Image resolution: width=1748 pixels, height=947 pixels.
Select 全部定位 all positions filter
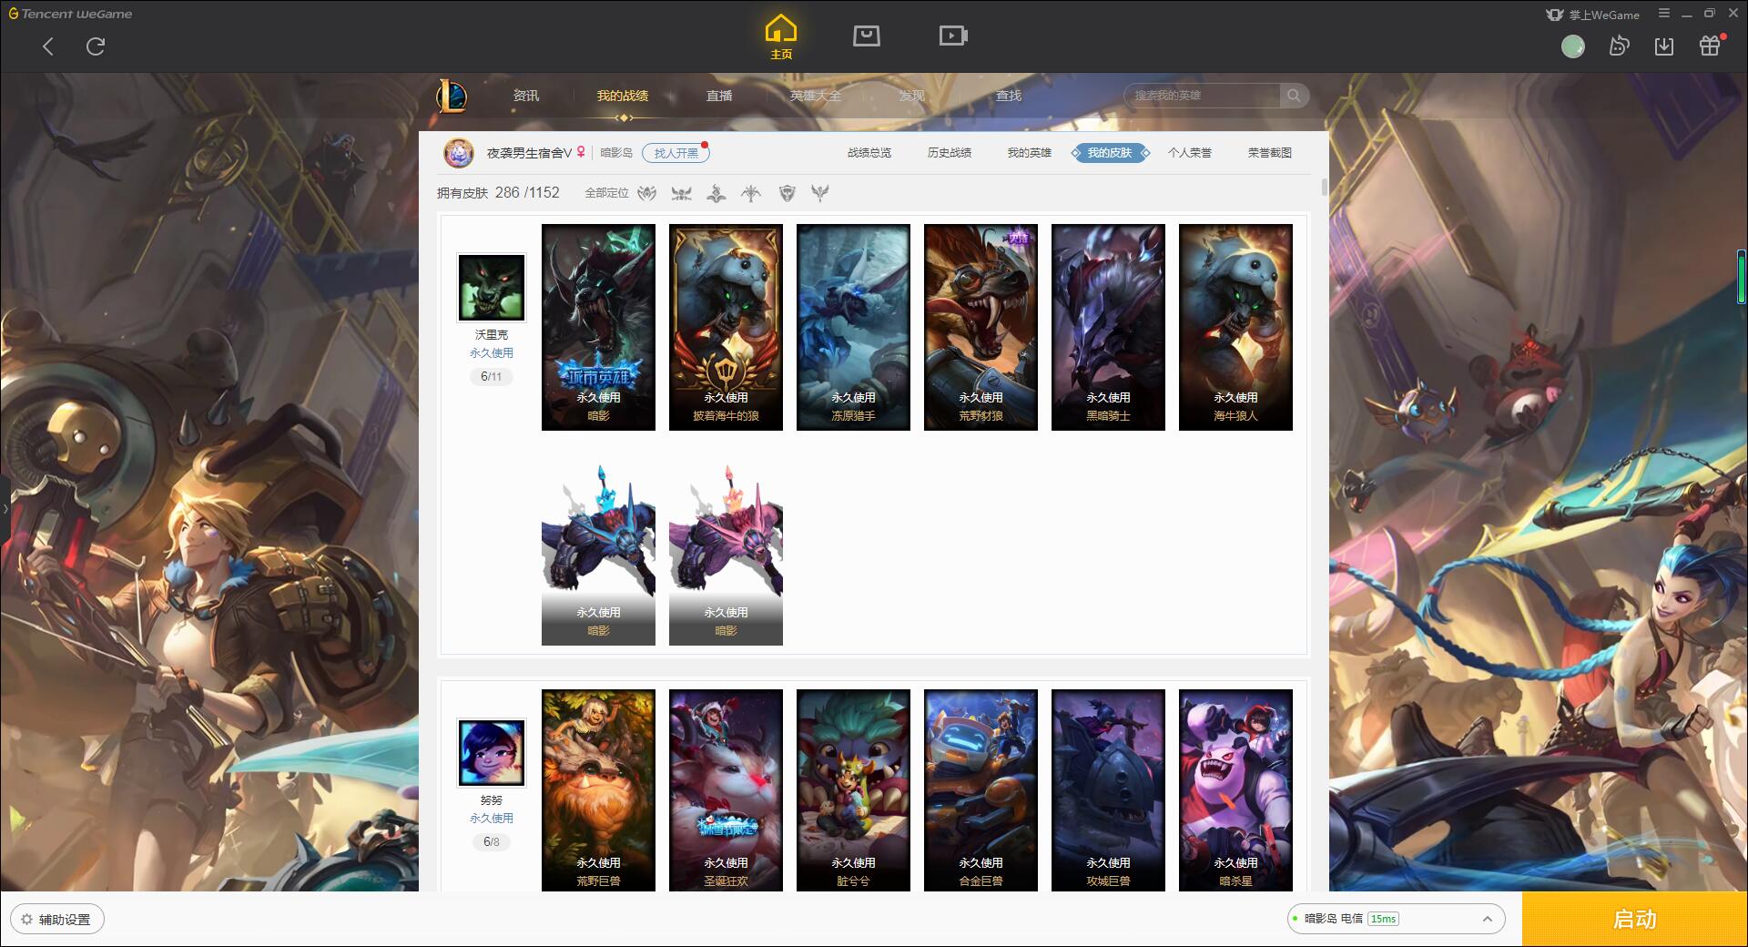point(606,193)
